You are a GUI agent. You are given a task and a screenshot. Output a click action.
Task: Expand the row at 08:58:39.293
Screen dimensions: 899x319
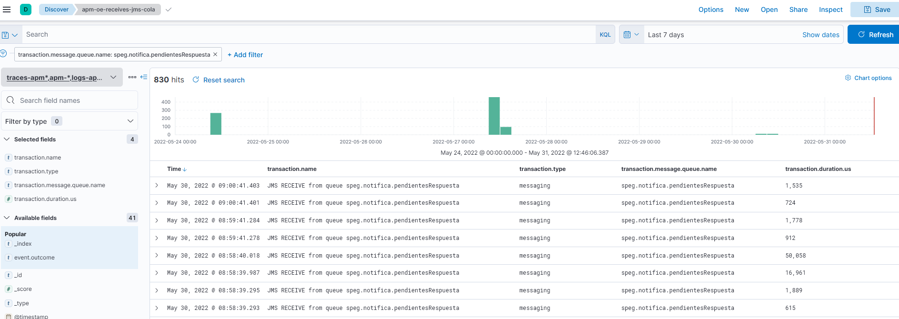(157, 308)
